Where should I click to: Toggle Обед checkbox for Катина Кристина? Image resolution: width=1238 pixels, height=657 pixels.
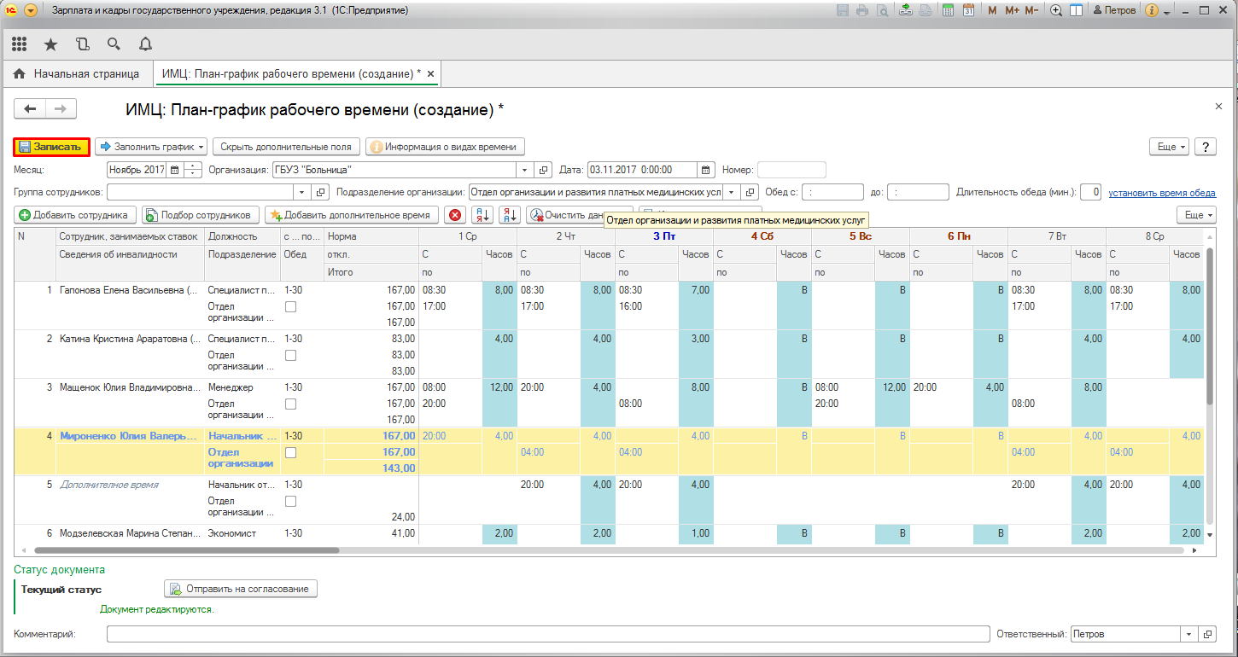[290, 355]
